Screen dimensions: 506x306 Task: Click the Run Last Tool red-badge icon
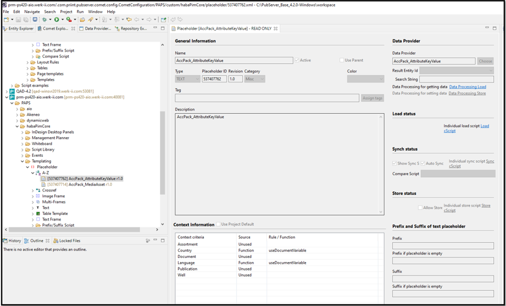point(69,19)
